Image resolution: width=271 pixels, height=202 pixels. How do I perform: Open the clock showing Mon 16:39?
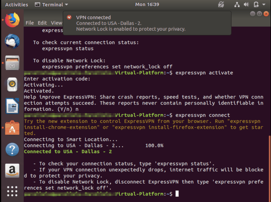pyautogui.click(x=147, y=5)
